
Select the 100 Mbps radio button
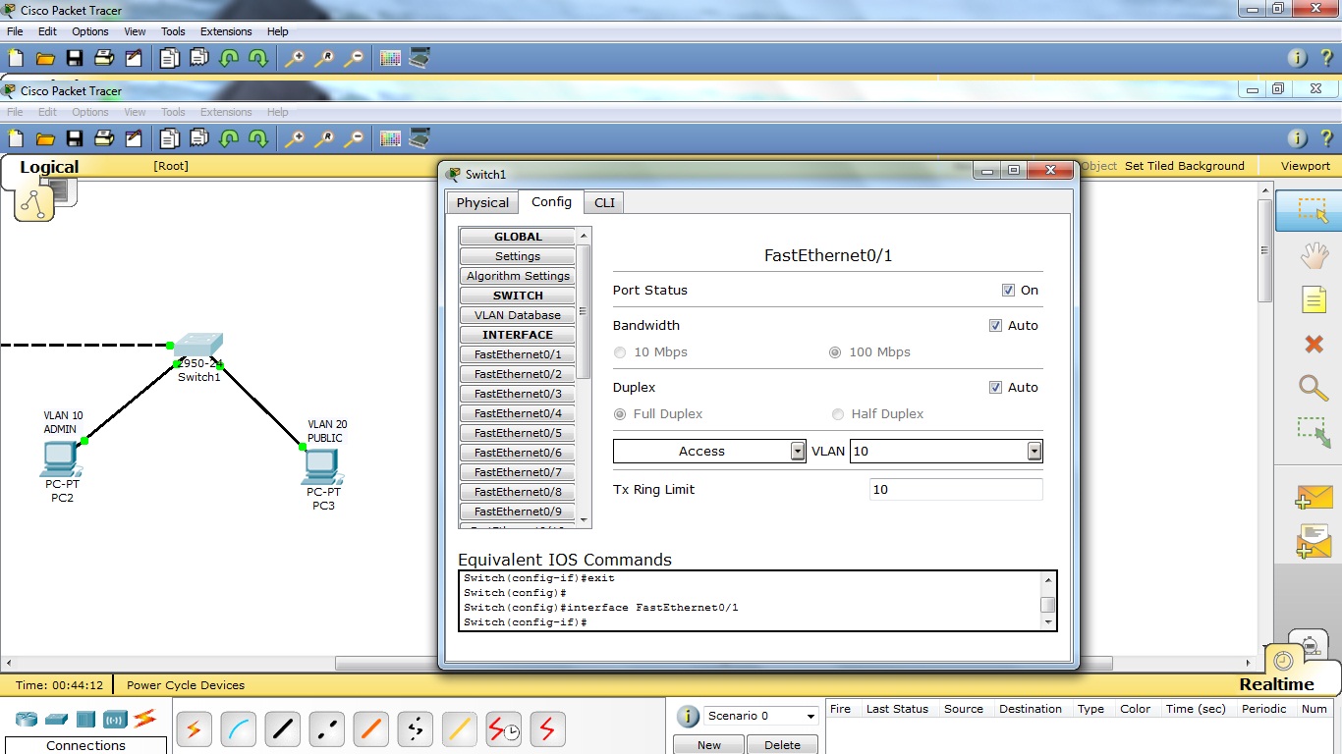(x=835, y=352)
